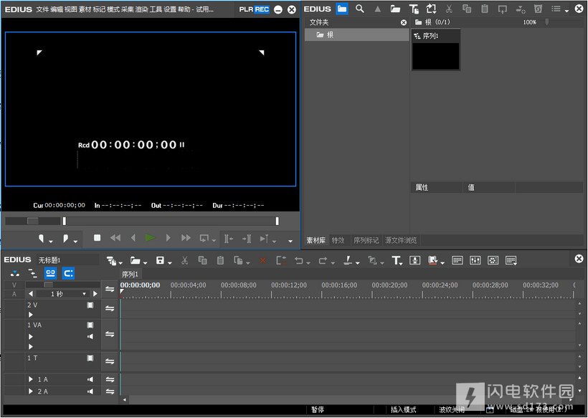Click the undo icon on timeline toolbar
This screenshot has width=588, height=418.
coord(299,261)
